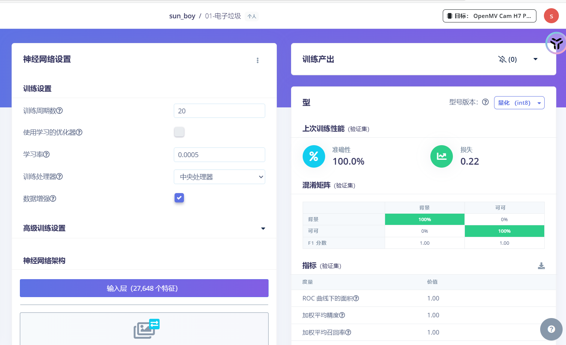
Task: Click the 100% cell in 背景 row
Action: click(x=425, y=219)
